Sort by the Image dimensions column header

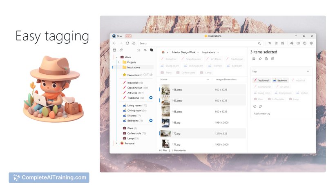pyautogui.click(x=226, y=79)
